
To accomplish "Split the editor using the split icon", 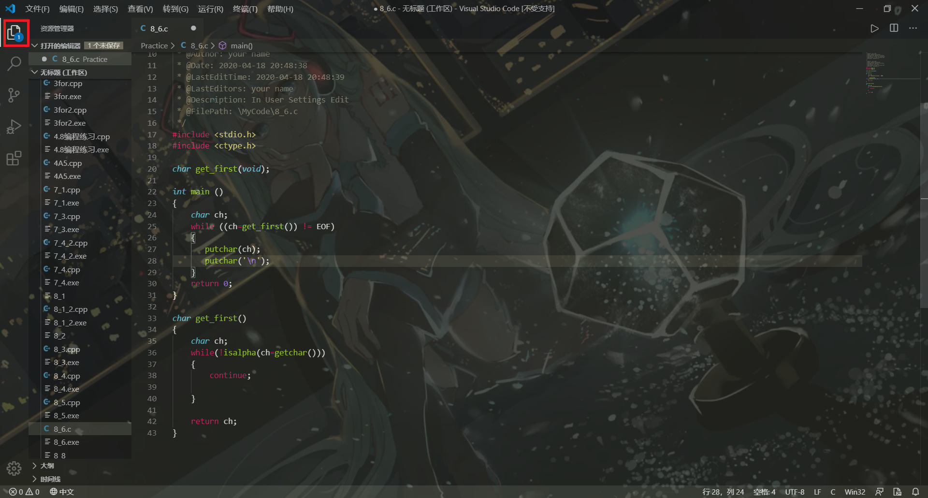I will coord(893,28).
